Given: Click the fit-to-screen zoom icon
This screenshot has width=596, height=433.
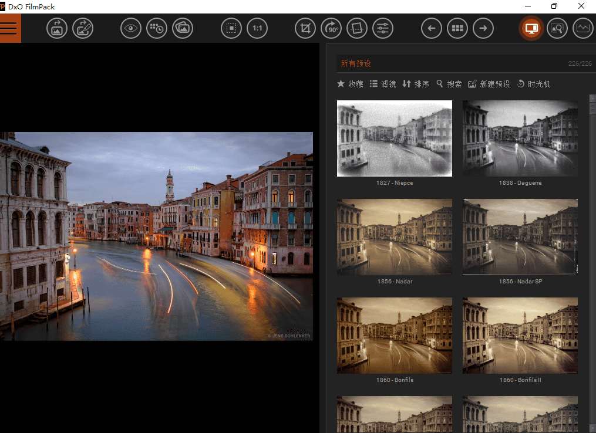Looking at the screenshot, I should point(231,28).
